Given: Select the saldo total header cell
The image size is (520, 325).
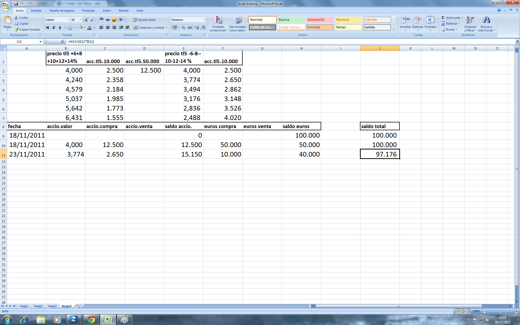Looking at the screenshot, I should pos(379,126).
